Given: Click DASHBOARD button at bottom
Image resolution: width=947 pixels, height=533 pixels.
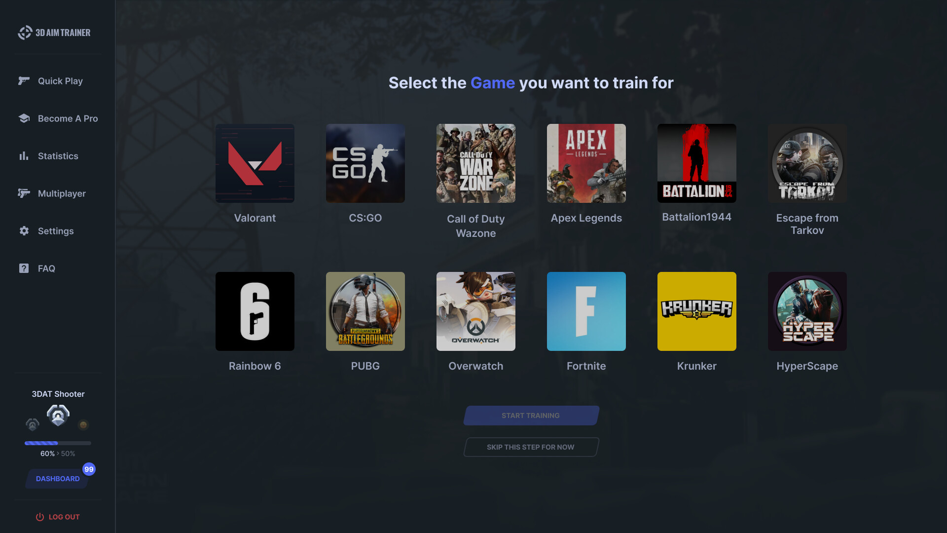Looking at the screenshot, I should (58, 478).
